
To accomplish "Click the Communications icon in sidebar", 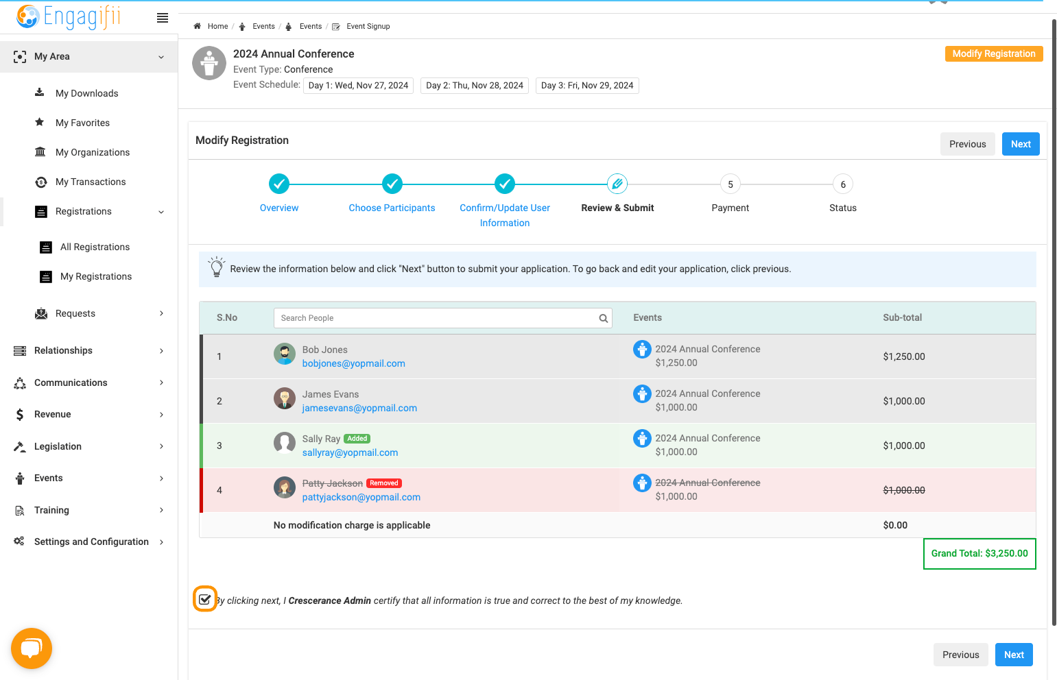I will pos(20,382).
